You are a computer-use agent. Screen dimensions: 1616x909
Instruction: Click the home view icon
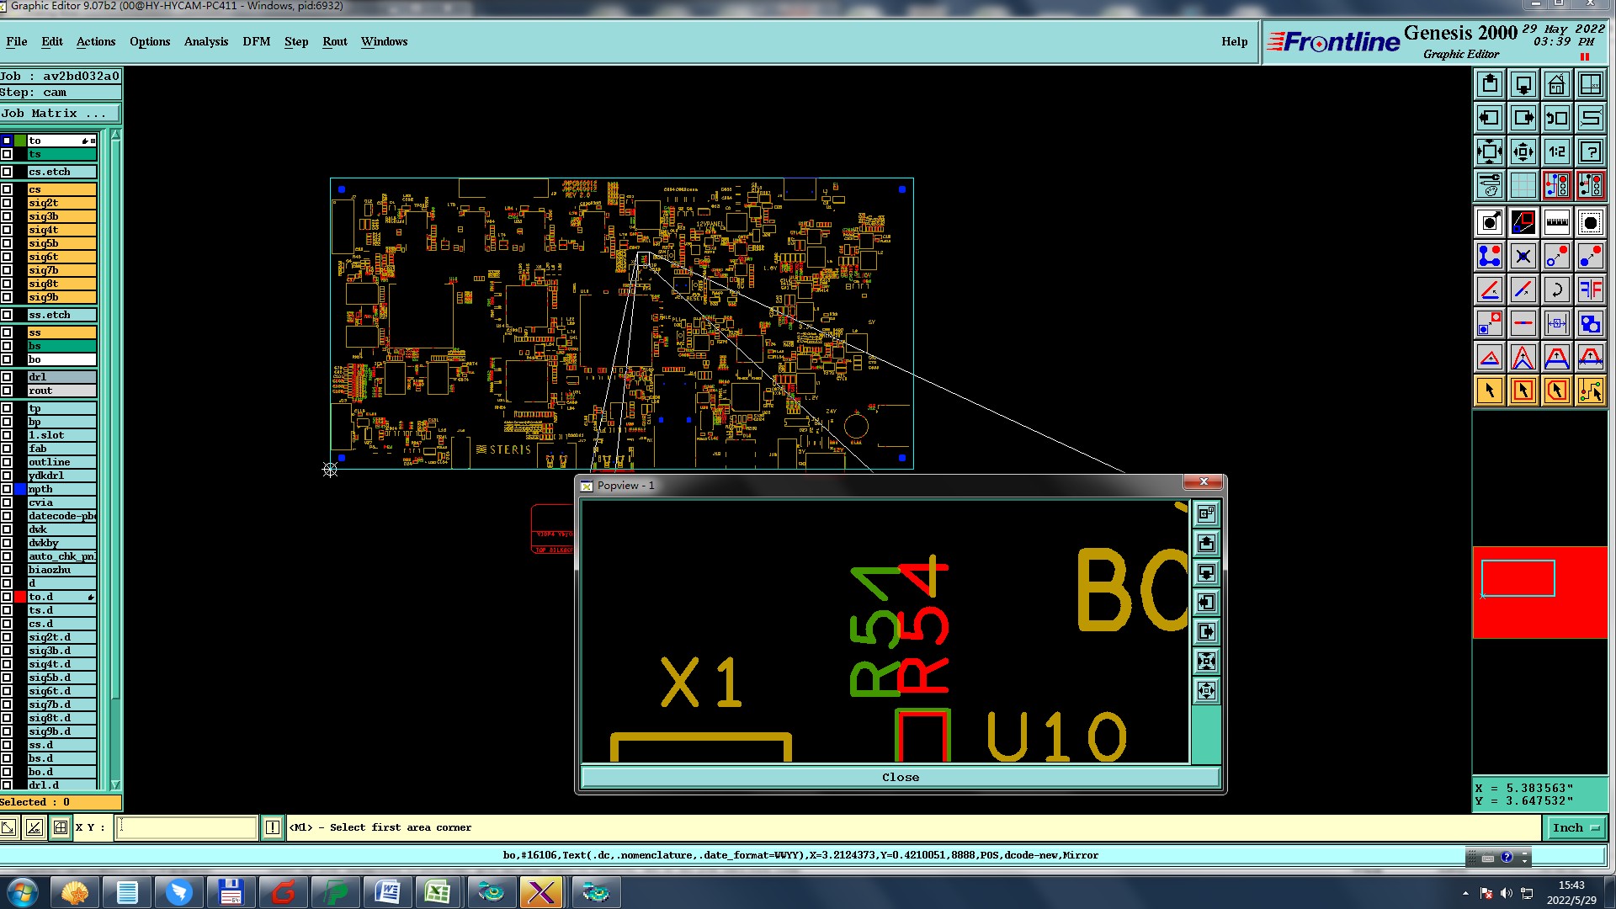pyautogui.click(x=1556, y=84)
